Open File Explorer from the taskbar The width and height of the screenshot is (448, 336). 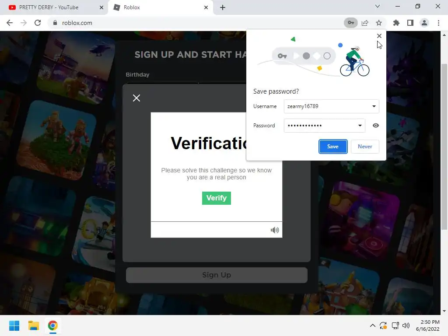(x=33, y=325)
